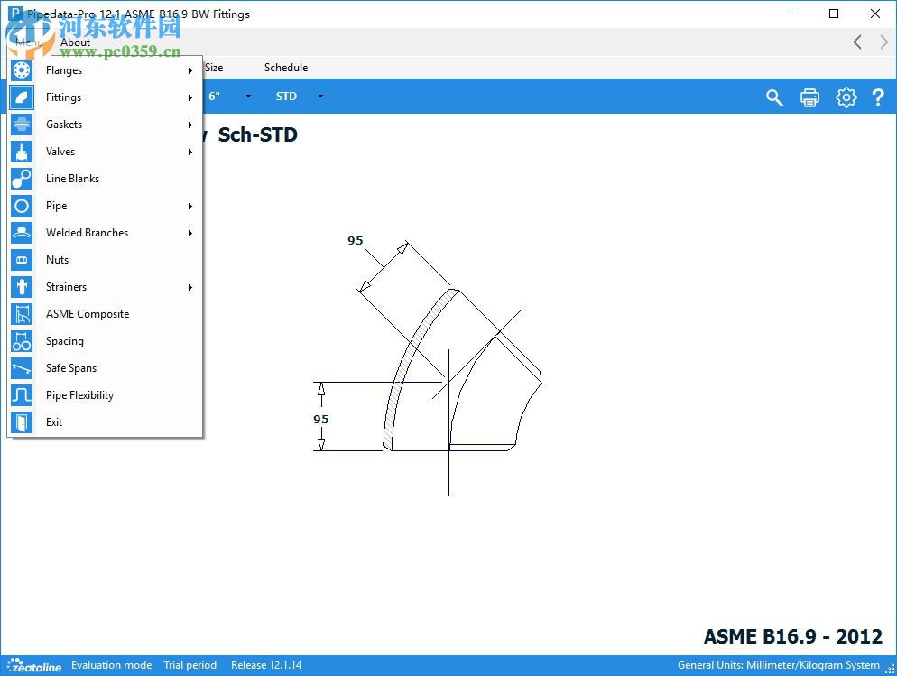Viewport: 897px width, 676px height.
Task: Expand Pipe submenu arrow
Action: (190, 206)
